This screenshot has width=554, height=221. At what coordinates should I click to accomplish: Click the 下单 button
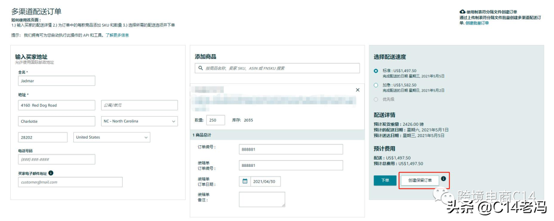(385, 180)
